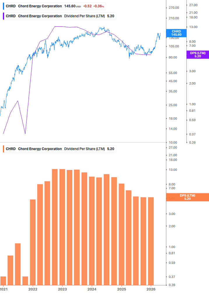Click the 2025 label on the time axis

pos(122,289)
